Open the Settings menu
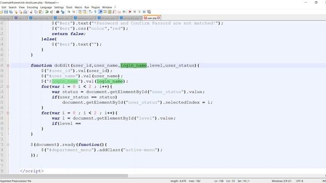 [x=59, y=7]
